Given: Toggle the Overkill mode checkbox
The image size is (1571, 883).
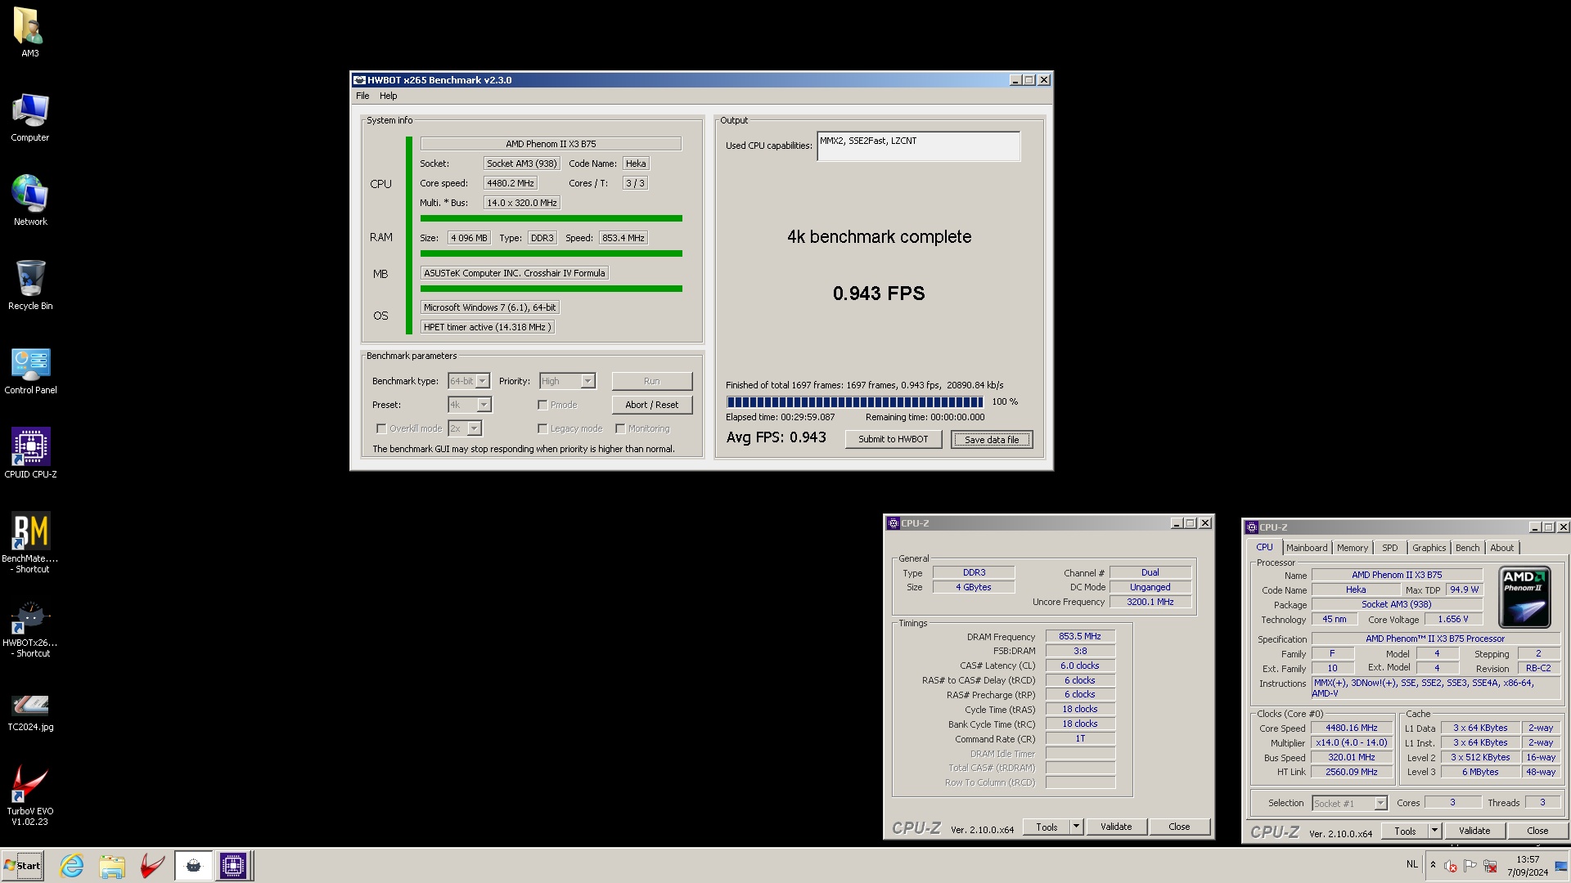Looking at the screenshot, I should tap(380, 428).
